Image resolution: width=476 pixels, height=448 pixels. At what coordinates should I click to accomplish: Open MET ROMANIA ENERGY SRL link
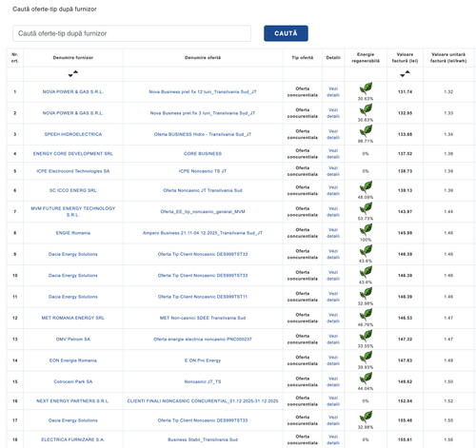[x=73, y=318]
